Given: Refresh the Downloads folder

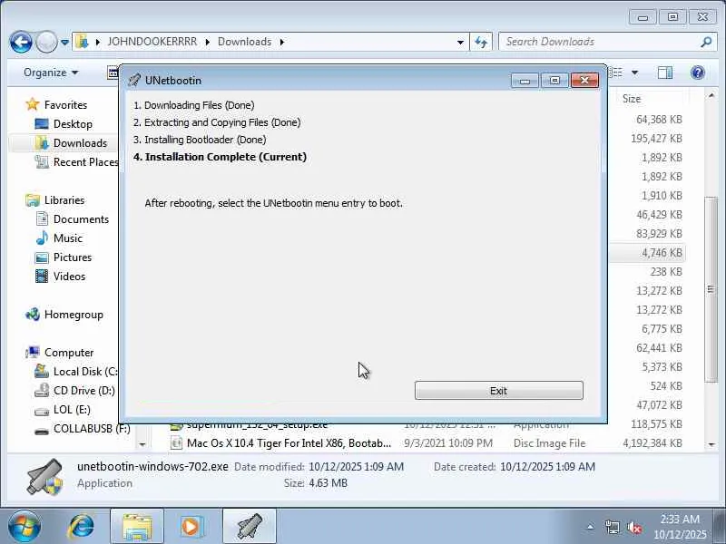Looking at the screenshot, I should tap(481, 42).
